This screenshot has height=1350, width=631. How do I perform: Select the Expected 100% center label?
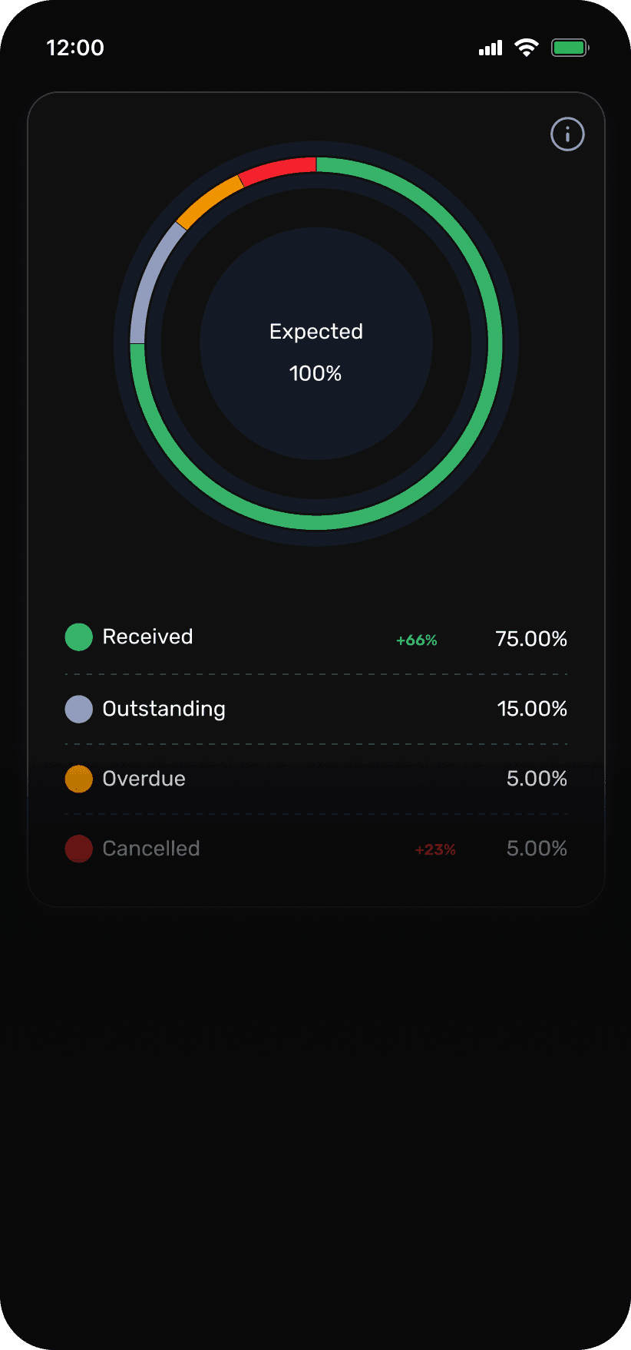point(315,352)
